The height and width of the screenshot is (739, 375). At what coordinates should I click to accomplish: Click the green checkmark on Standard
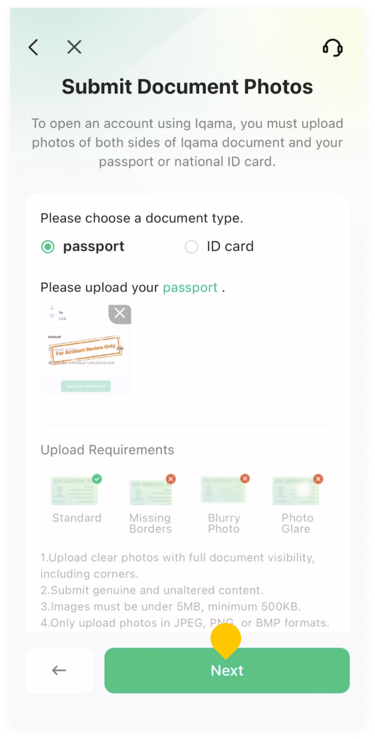(x=97, y=479)
